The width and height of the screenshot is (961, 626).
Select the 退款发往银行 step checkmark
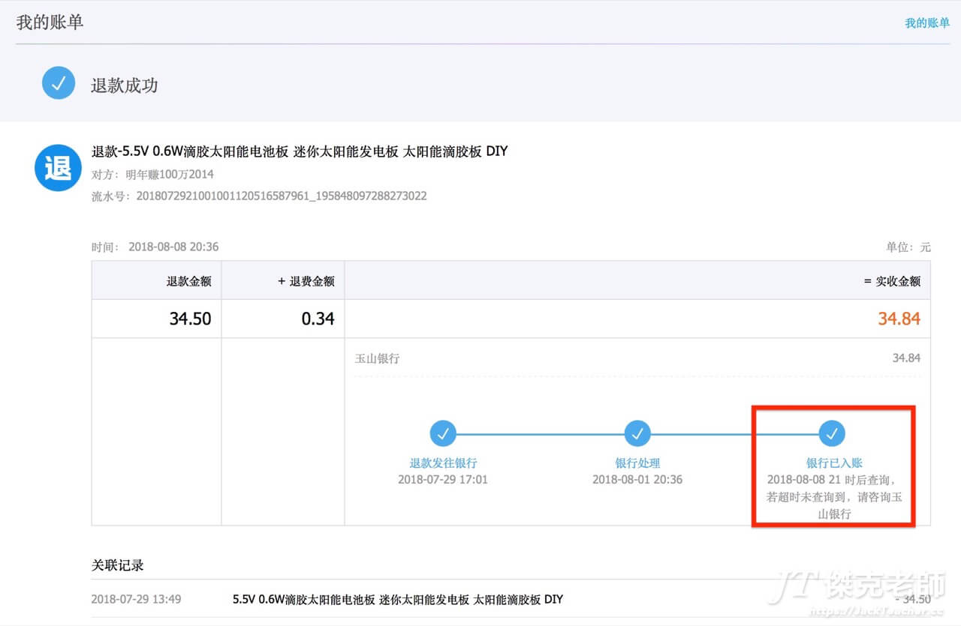coord(443,433)
